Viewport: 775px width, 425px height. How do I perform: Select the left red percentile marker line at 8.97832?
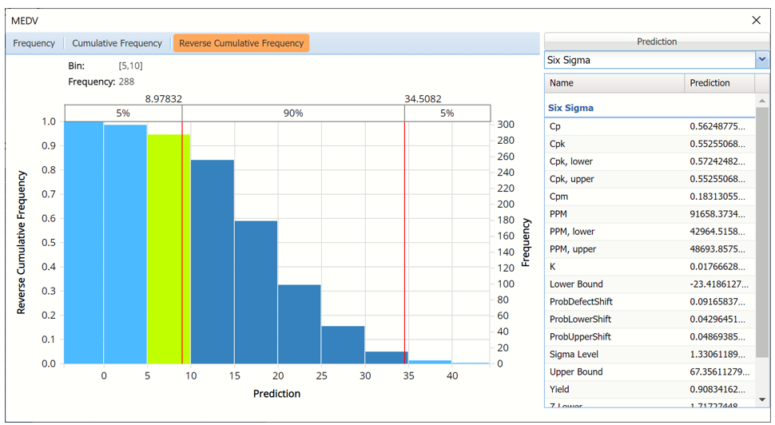[x=182, y=240]
